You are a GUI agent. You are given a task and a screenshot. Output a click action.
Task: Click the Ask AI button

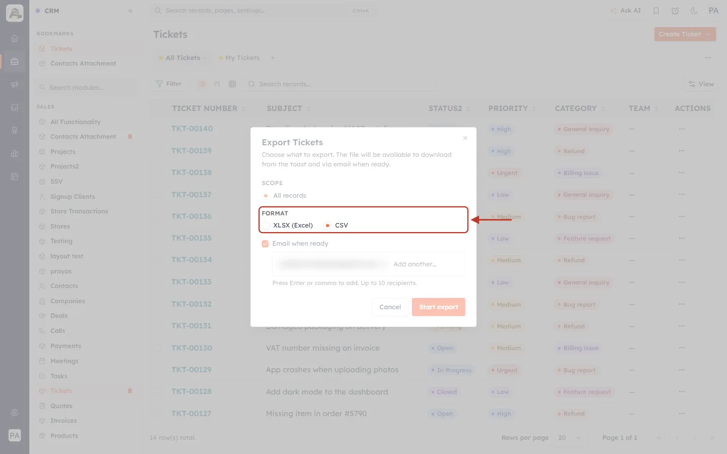tap(625, 11)
